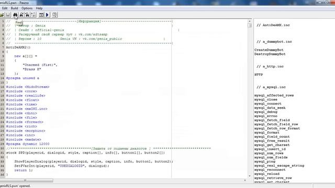
Task: Select mysql_reconnect in the function list
Action: (x=270, y=170)
